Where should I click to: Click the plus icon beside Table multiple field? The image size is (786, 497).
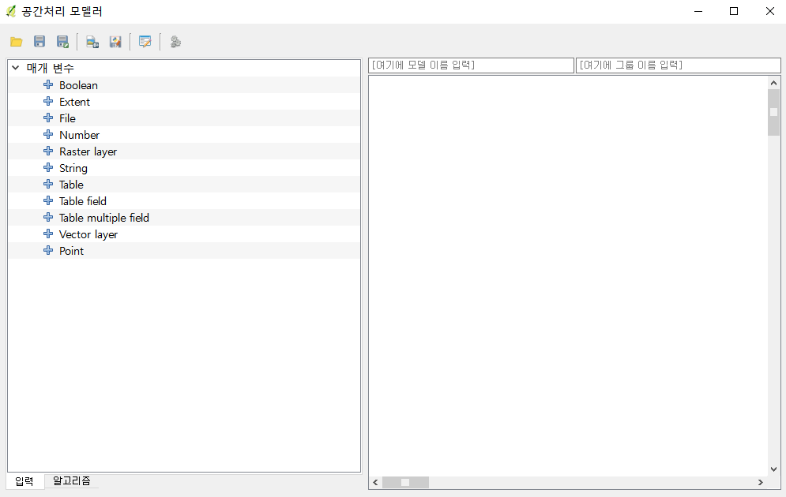pos(48,217)
